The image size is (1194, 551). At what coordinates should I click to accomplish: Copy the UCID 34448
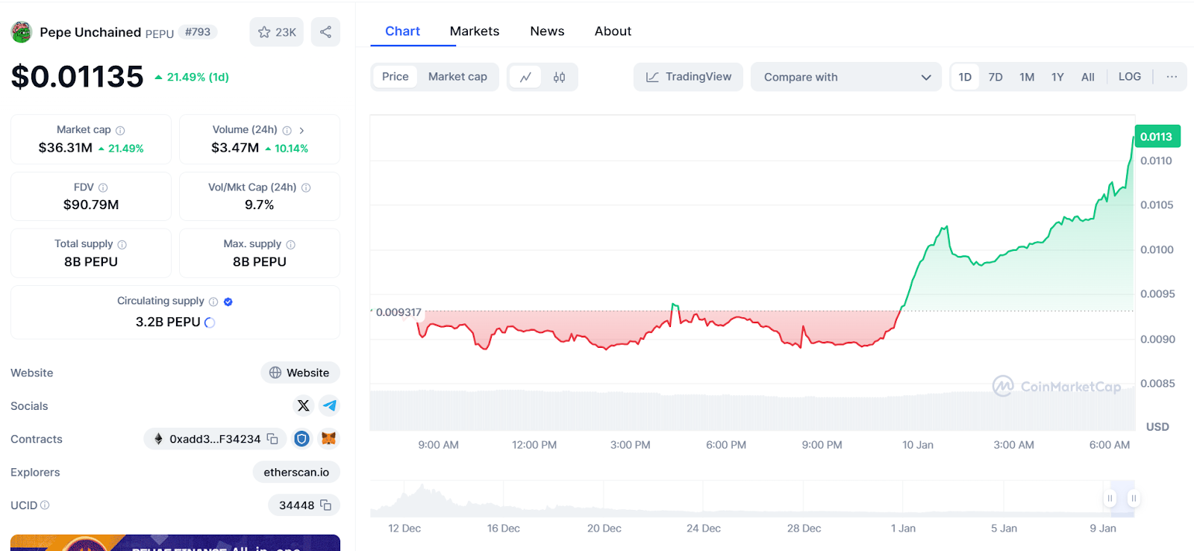click(326, 505)
